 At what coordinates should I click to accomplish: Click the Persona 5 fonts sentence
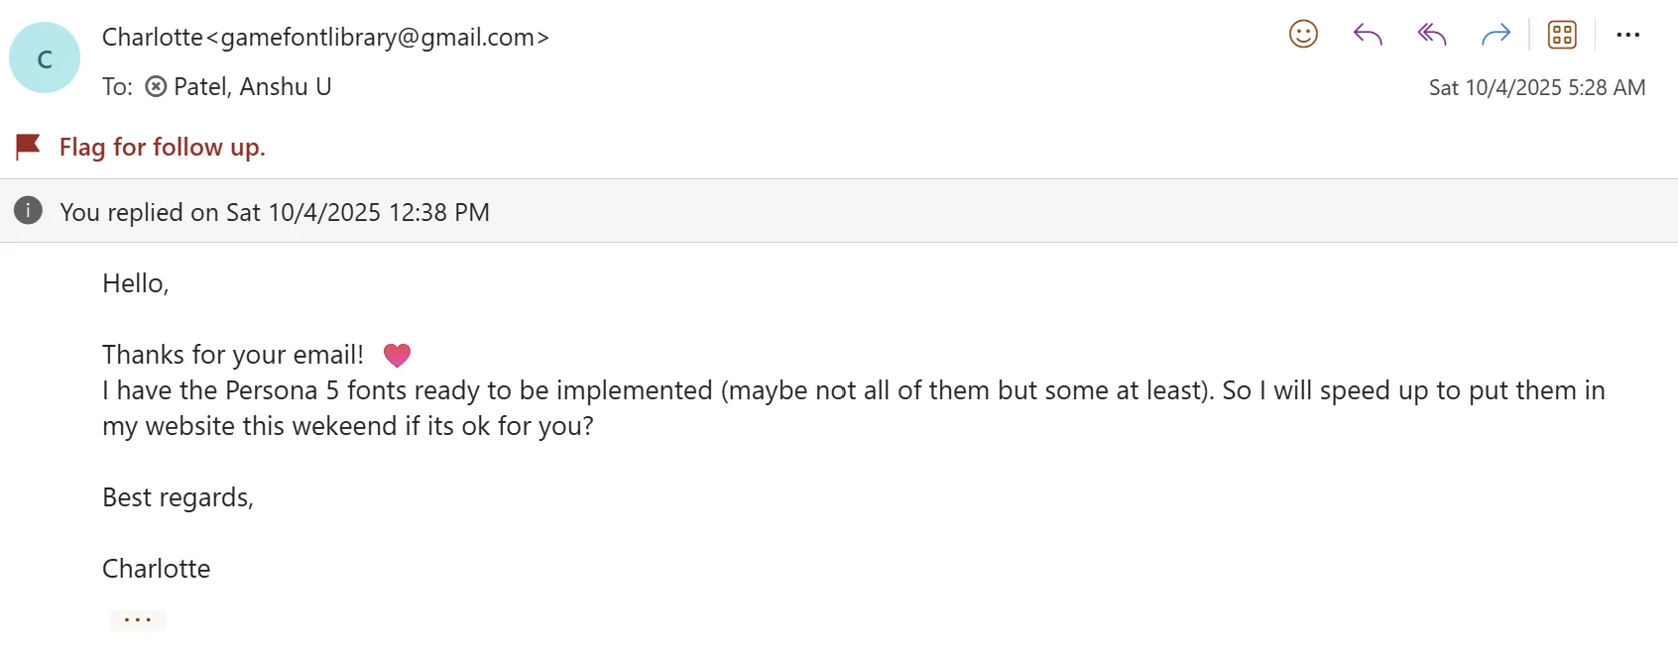[x=854, y=408]
